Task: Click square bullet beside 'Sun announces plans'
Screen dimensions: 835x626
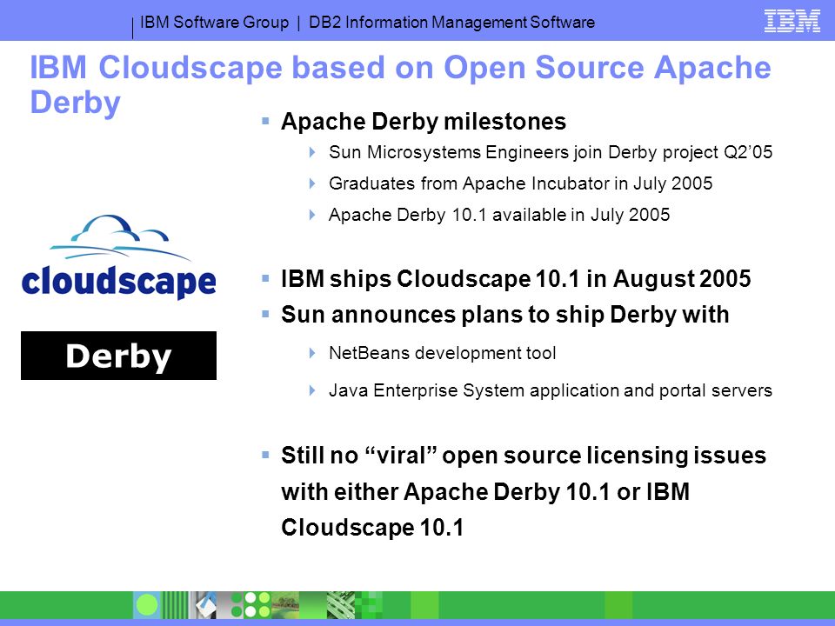Action: (x=266, y=314)
